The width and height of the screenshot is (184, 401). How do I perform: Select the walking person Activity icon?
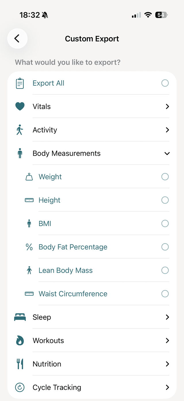20,130
